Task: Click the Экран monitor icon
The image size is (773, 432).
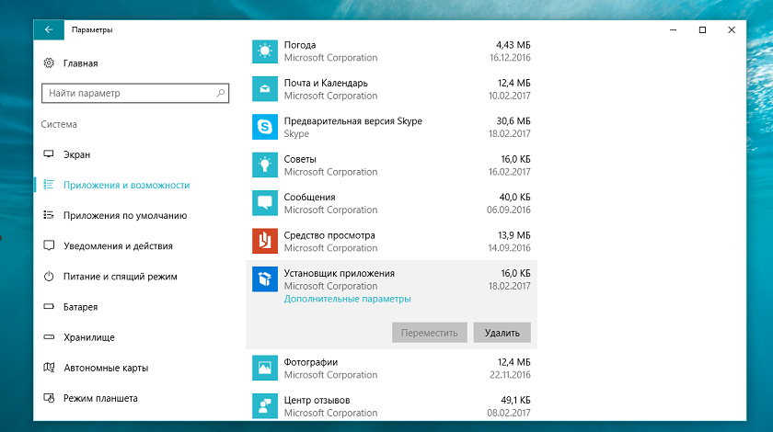Action: click(x=49, y=154)
